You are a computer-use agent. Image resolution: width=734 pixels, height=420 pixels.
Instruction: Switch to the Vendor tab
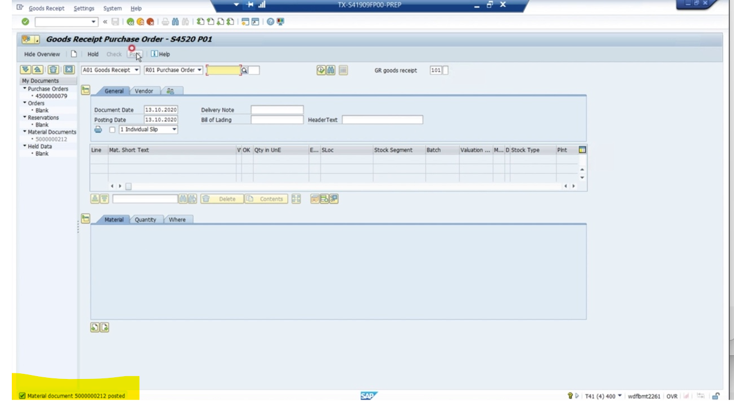click(x=144, y=91)
